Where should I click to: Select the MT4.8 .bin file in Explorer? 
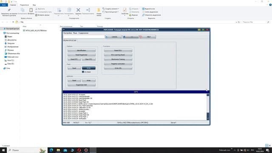click(35, 31)
